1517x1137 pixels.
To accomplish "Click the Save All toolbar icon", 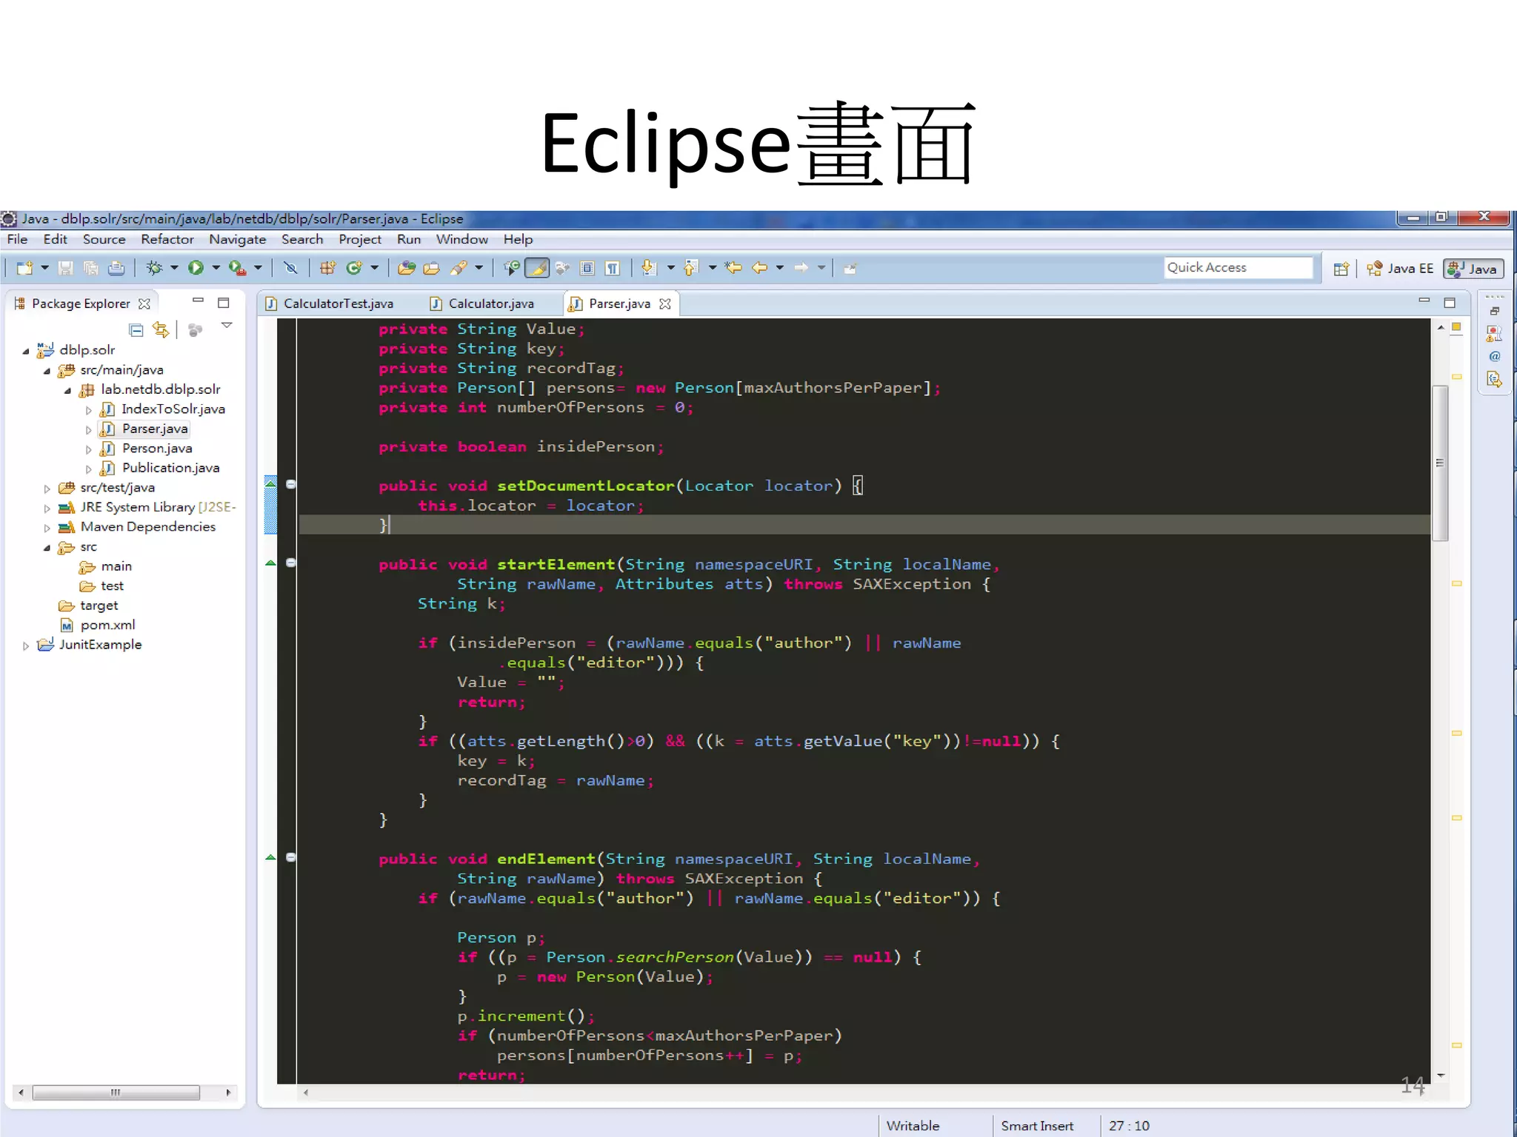I will 91,268.
